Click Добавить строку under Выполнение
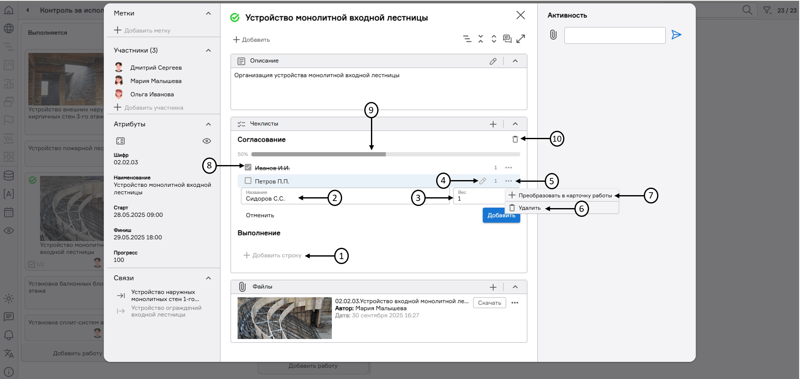This screenshot has height=379, width=800. click(x=273, y=255)
